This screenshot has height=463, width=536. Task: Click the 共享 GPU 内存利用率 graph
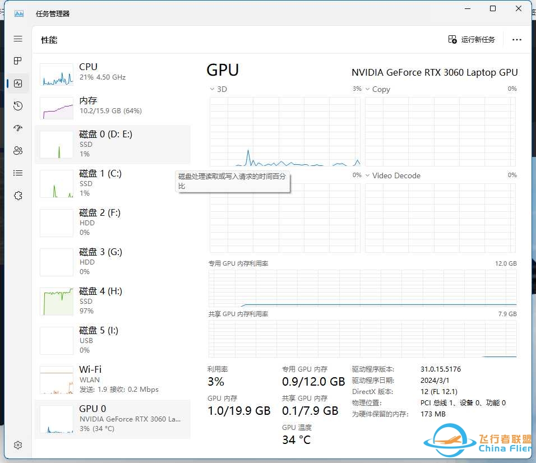(362, 339)
